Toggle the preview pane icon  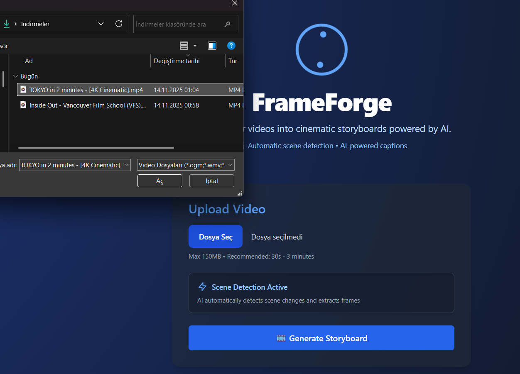[x=212, y=46]
